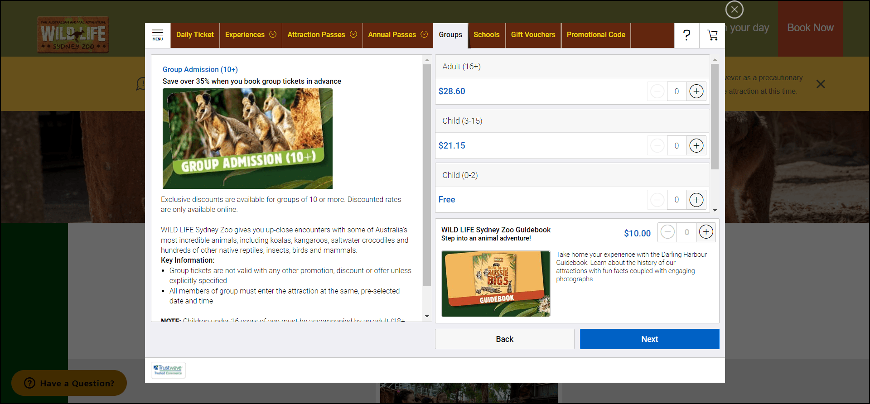
Task: Click the $21.15 child price
Action: point(452,145)
